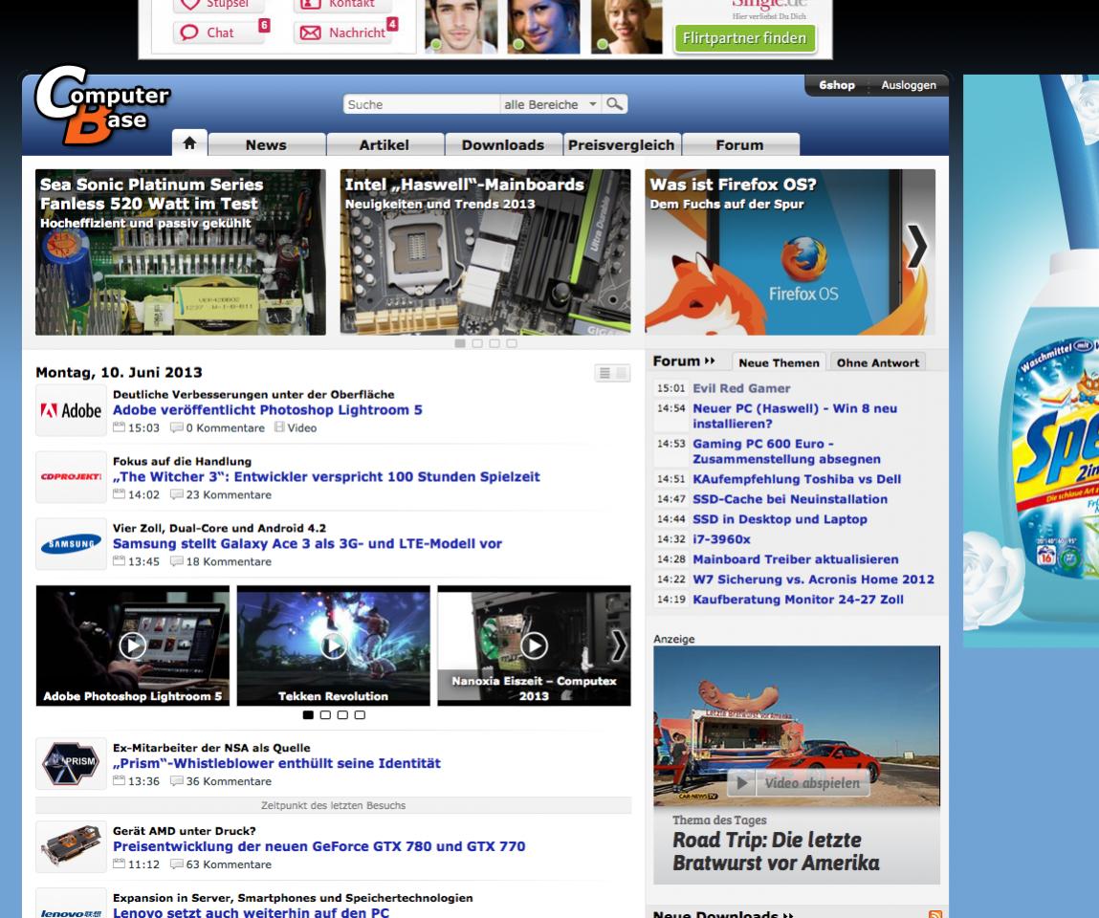The image size is (1099, 918).
Task: Click Ausloggen to log out
Action: (x=909, y=85)
